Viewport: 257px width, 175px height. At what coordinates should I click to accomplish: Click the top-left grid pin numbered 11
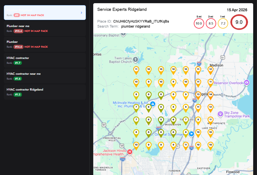[x=136, y=71]
